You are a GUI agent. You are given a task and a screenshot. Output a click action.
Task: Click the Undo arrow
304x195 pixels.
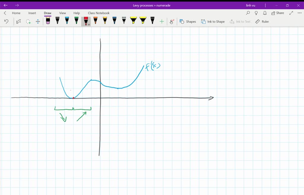6,21
